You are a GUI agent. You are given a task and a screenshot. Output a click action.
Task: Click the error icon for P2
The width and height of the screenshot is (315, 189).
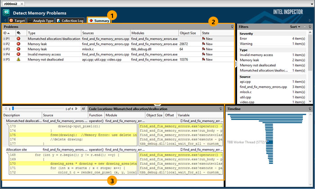(x=18, y=44)
